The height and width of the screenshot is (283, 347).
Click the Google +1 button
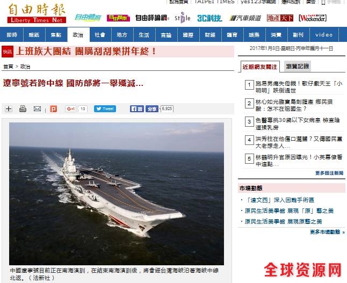click(x=70, y=108)
